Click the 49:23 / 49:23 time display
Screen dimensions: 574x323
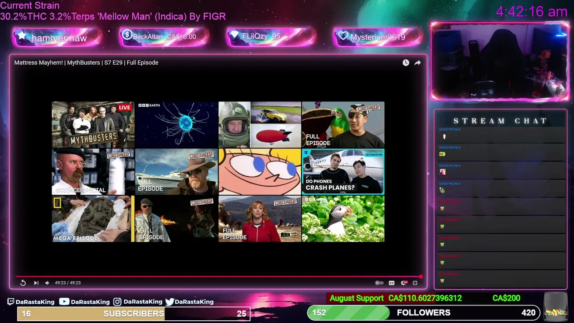68,283
